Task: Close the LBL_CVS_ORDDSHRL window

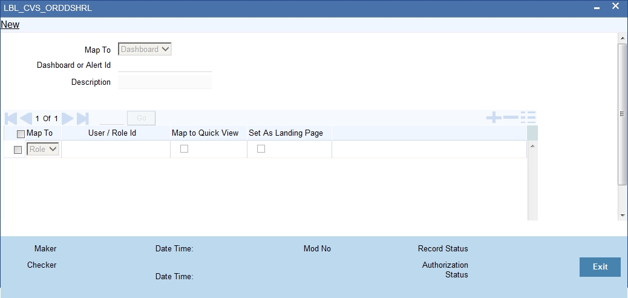Action: pos(616,6)
